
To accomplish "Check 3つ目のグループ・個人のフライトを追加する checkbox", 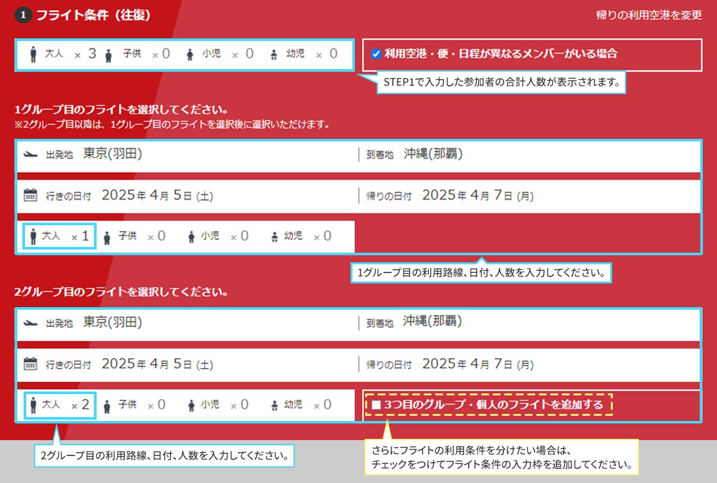I will coord(376,405).
